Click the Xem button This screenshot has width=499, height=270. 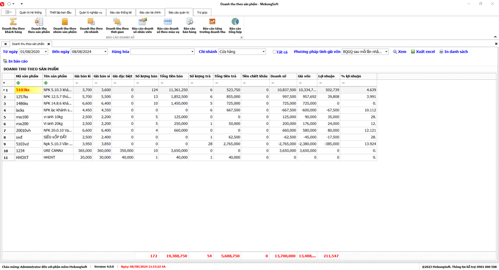[400, 52]
